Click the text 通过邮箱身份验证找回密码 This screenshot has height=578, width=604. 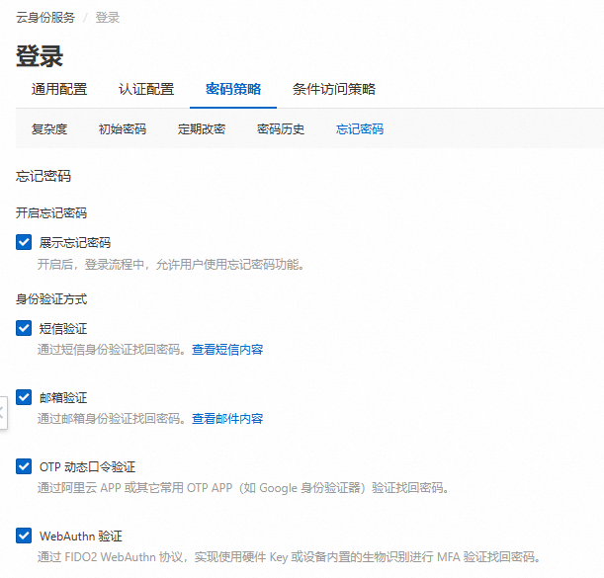point(112,419)
